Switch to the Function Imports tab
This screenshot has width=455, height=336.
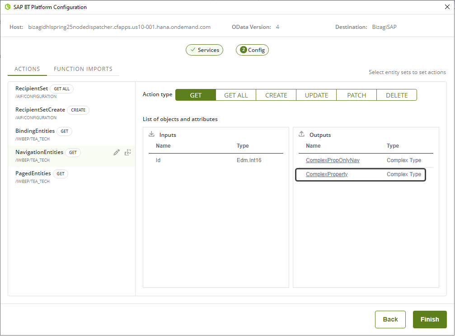point(83,69)
